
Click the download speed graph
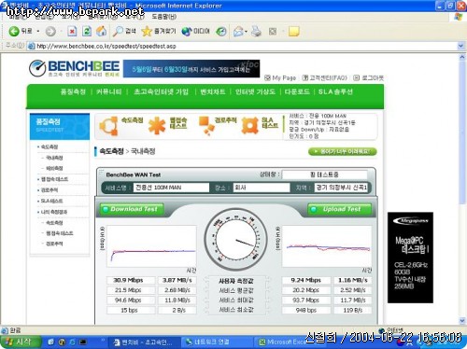(x=151, y=246)
